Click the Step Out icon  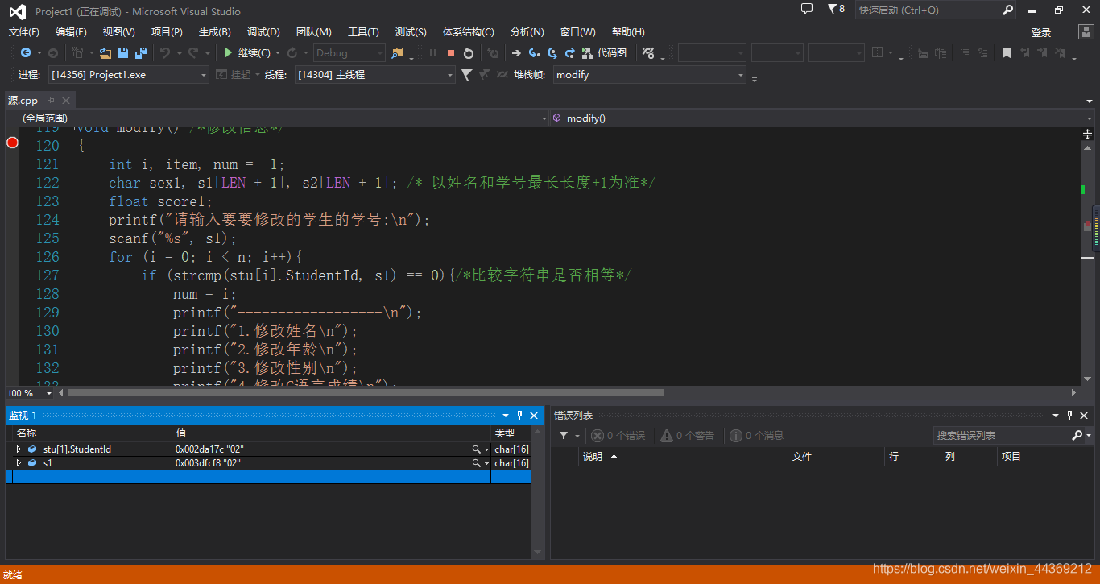tap(570, 53)
